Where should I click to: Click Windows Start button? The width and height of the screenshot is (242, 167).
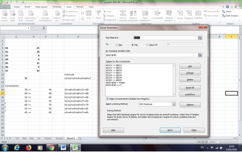[x=5, y=148]
